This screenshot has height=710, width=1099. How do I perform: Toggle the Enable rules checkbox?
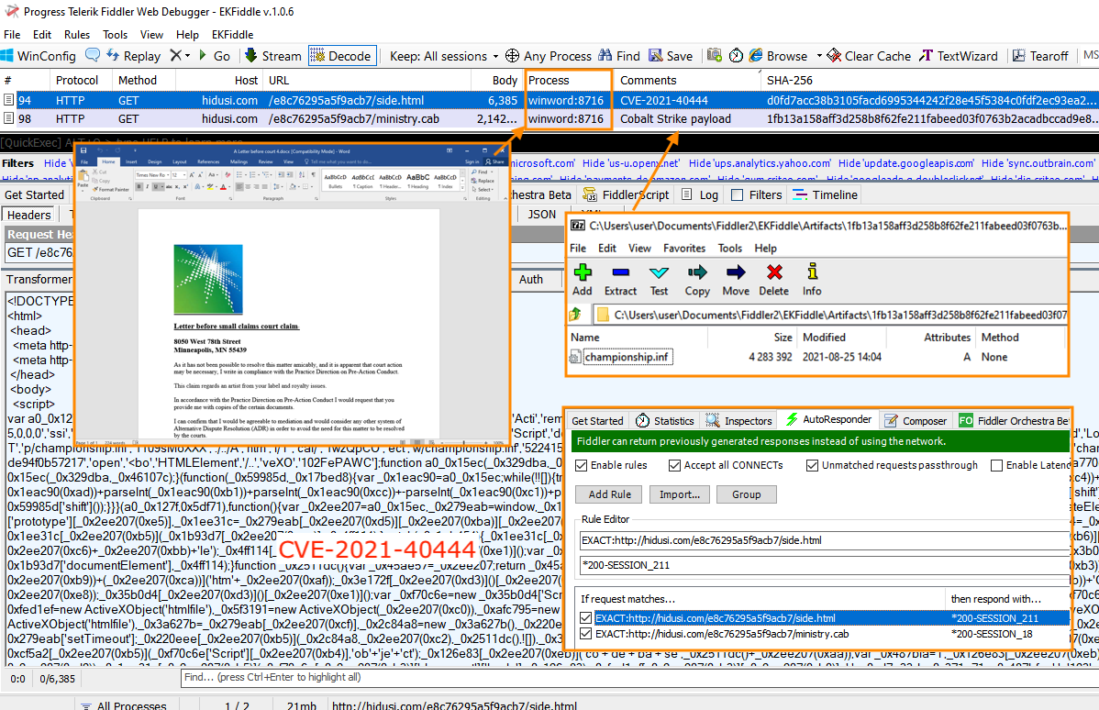click(581, 465)
